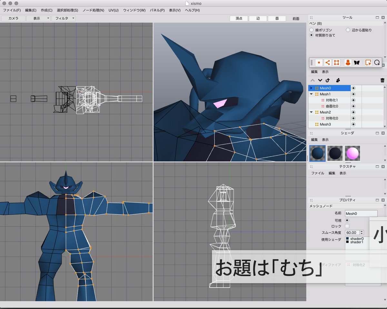The width and height of the screenshot is (387, 309).
Task: Move node up with the up arrow
Action: point(313,80)
